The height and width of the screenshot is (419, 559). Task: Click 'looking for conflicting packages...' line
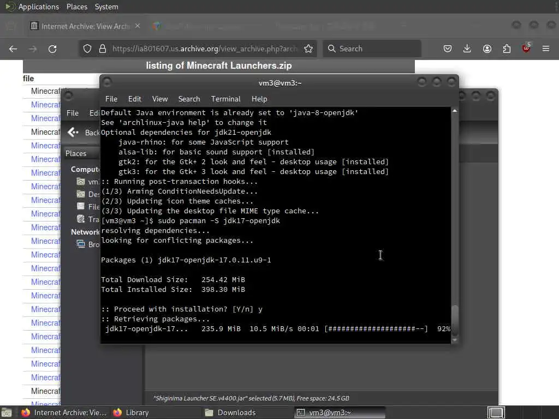click(177, 241)
